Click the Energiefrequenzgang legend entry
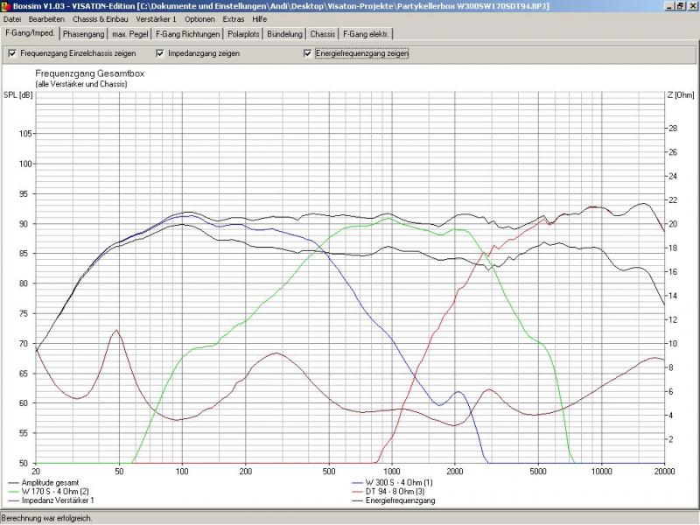 click(x=394, y=500)
